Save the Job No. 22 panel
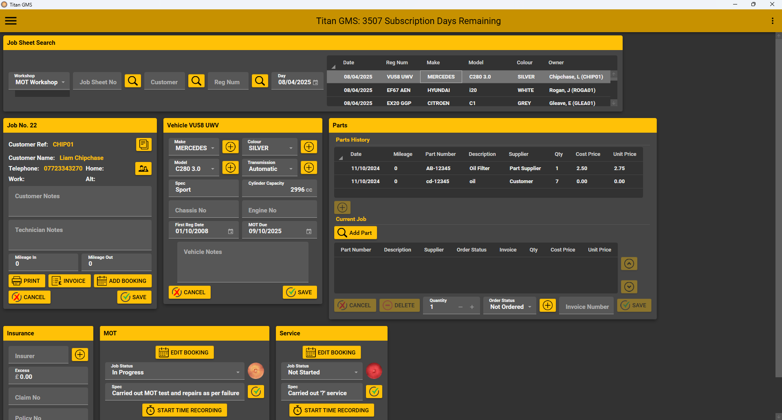The height and width of the screenshot is (420, 782). pyautogui.click(x=134, y=297)
